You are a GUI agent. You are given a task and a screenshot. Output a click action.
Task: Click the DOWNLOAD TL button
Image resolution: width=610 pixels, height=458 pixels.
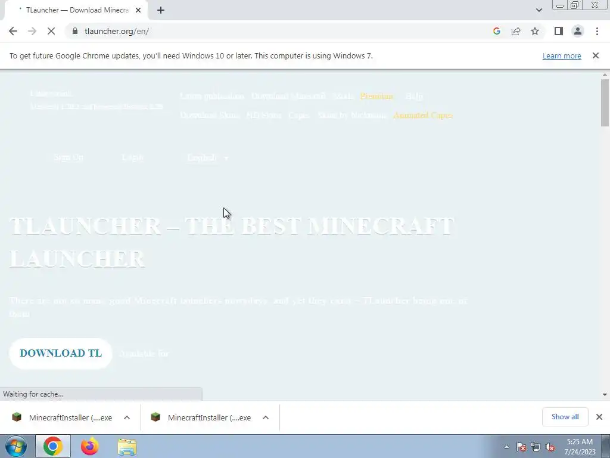[61, 353]
